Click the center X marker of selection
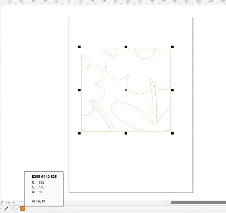The height and width of the screenshot is (213, 226). coord(126,90)
